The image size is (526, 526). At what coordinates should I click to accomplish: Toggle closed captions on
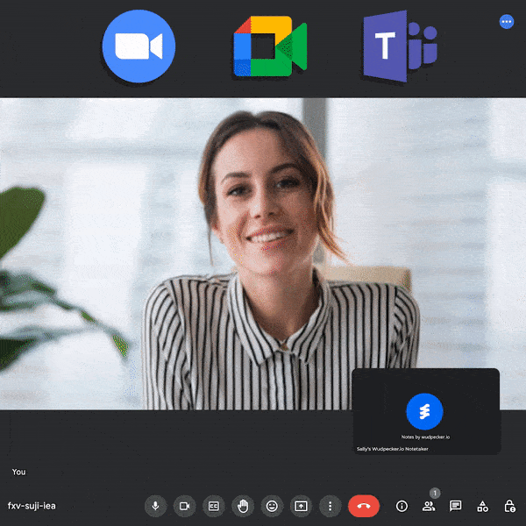pyautogui.click(x=213, y=506)
